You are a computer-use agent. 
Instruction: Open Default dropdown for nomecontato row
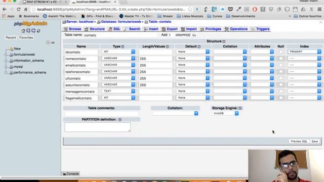(193, 58)
